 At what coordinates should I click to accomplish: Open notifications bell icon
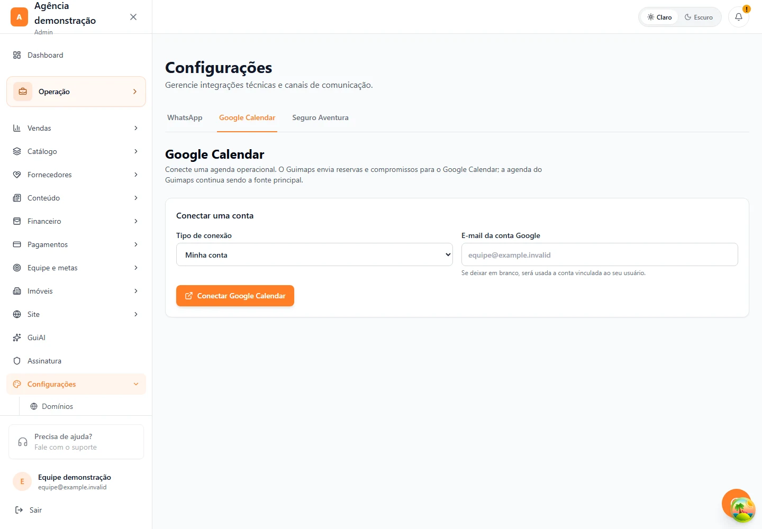(739, 17)
